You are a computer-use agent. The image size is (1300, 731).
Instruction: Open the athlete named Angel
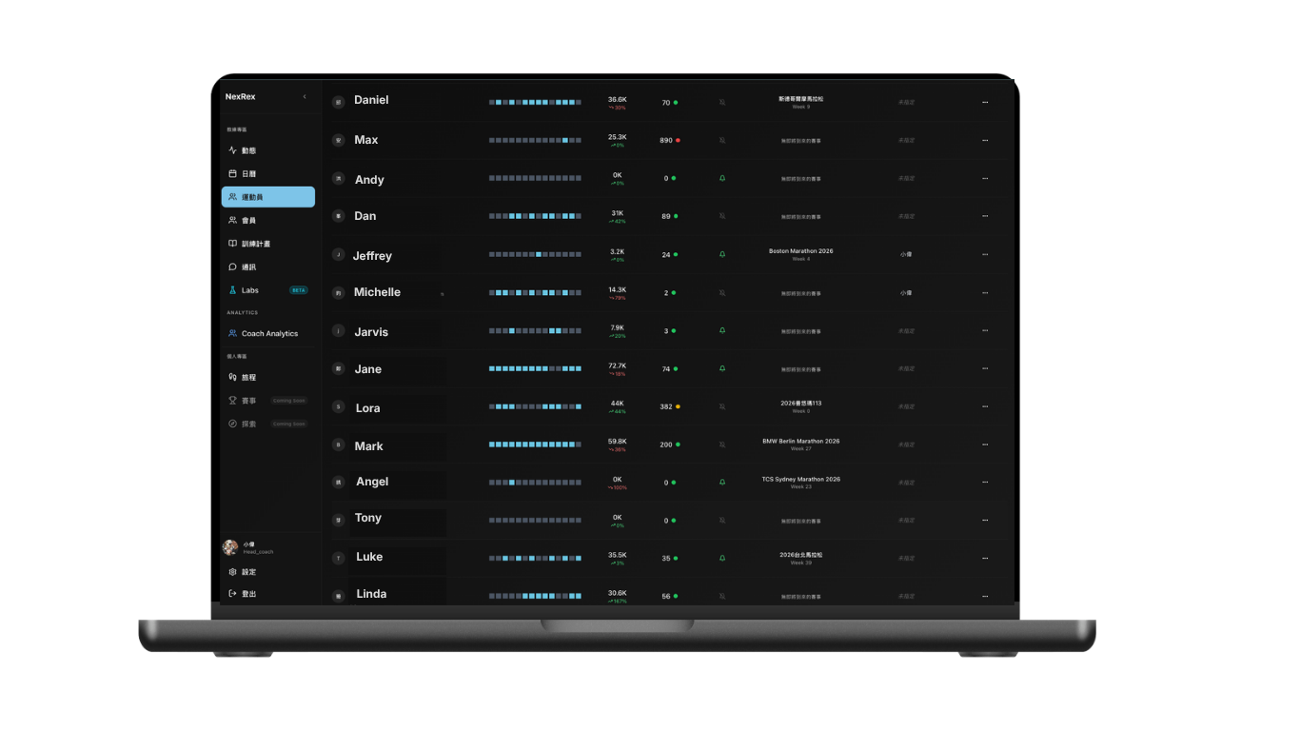point(372,482)
